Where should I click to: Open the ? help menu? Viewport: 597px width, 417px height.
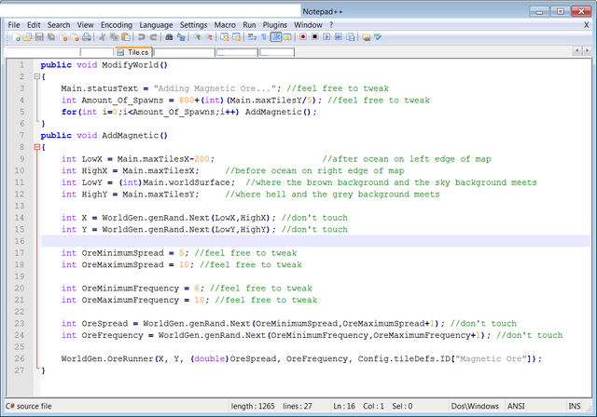point(331,25)
